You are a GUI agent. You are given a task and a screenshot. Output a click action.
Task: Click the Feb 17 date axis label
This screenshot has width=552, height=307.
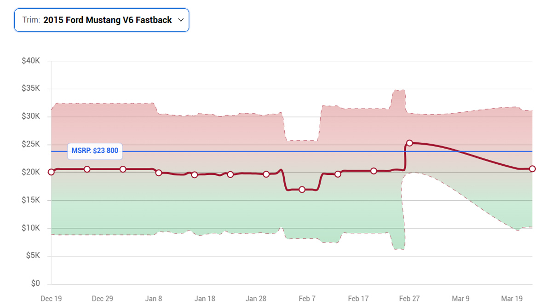tap(358, 299)
